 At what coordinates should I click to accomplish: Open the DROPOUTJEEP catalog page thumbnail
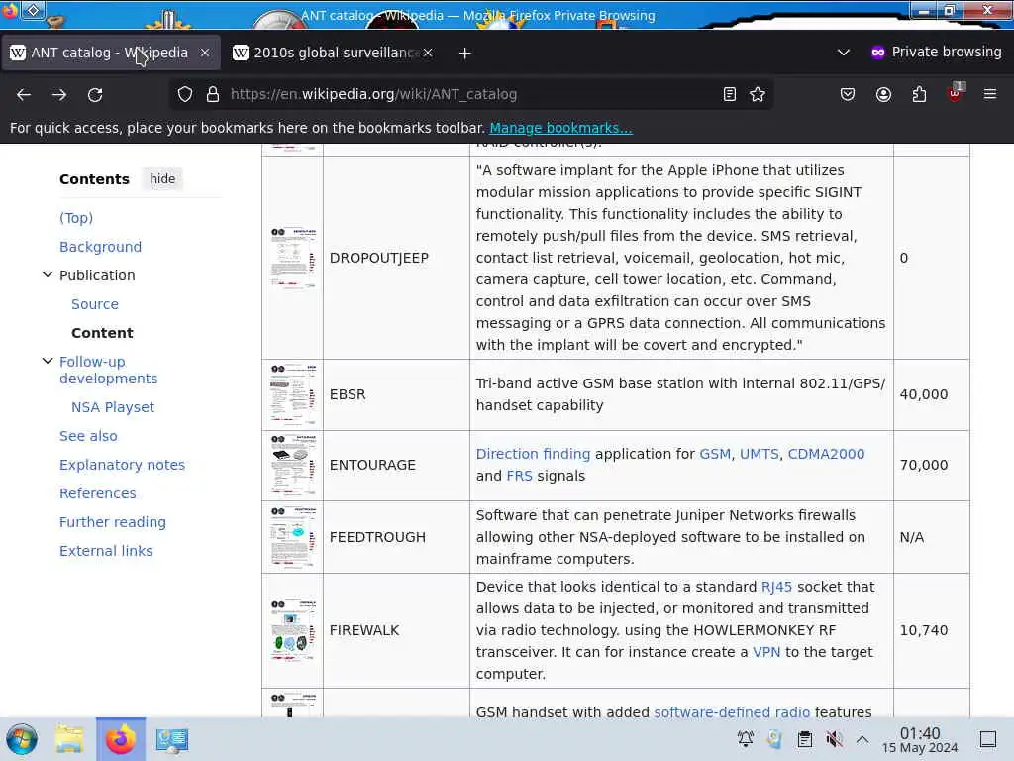click(293, 258)
